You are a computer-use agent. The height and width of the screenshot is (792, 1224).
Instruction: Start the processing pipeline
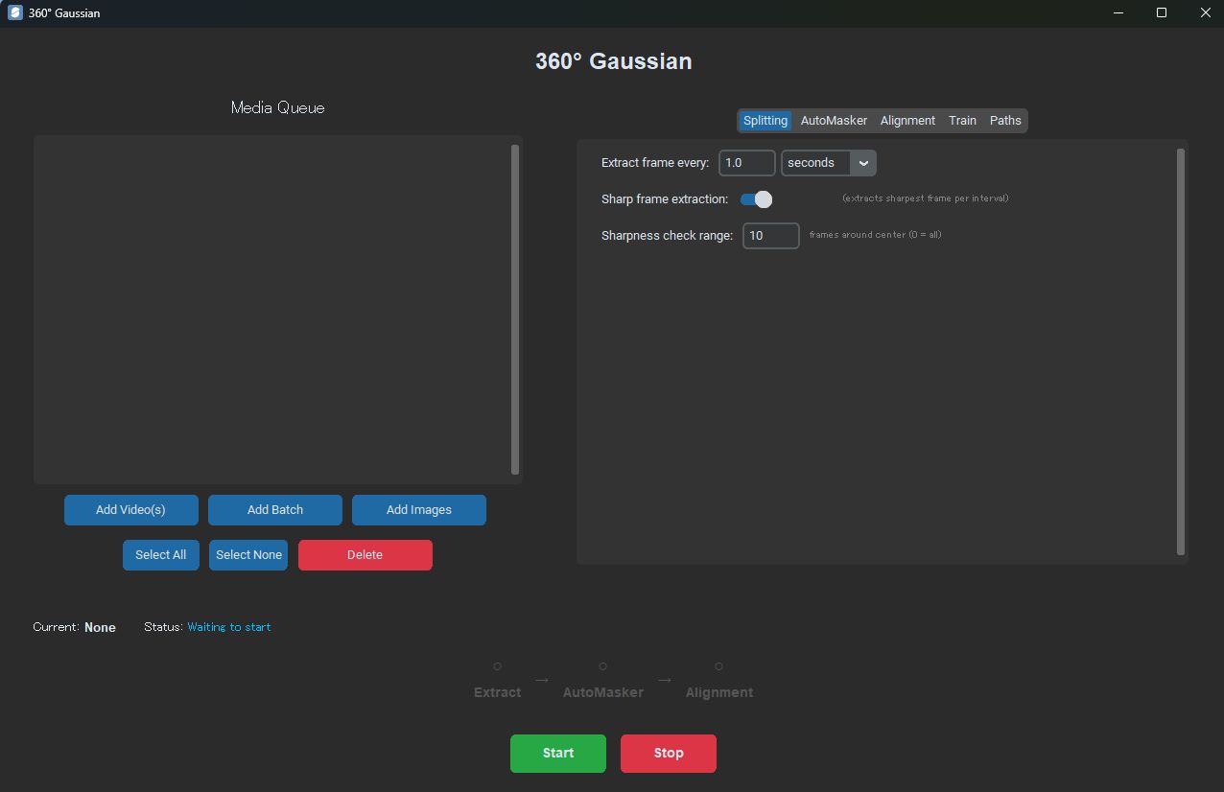coord(557,753)
